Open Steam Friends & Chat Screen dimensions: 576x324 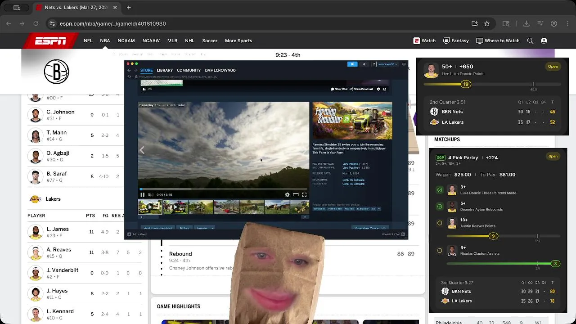(394, 234)
